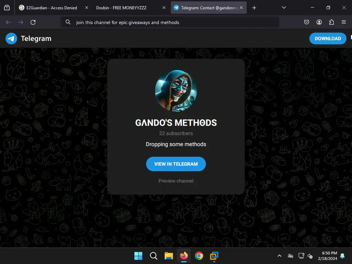Show hidden system tray icons
Viewport: 352px width, 264px height.
pos(279,256)
